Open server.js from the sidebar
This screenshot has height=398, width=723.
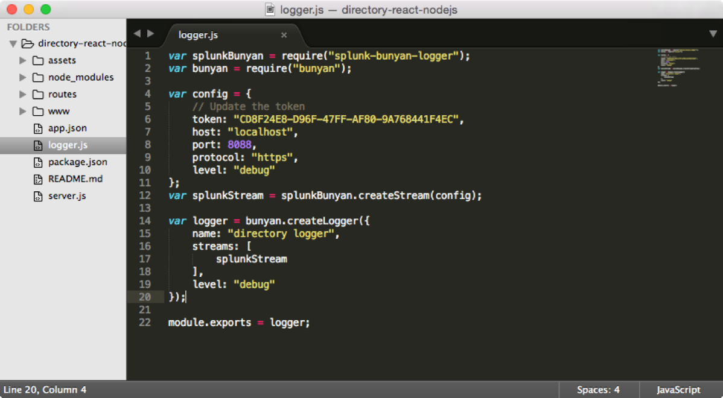point(67,196)
